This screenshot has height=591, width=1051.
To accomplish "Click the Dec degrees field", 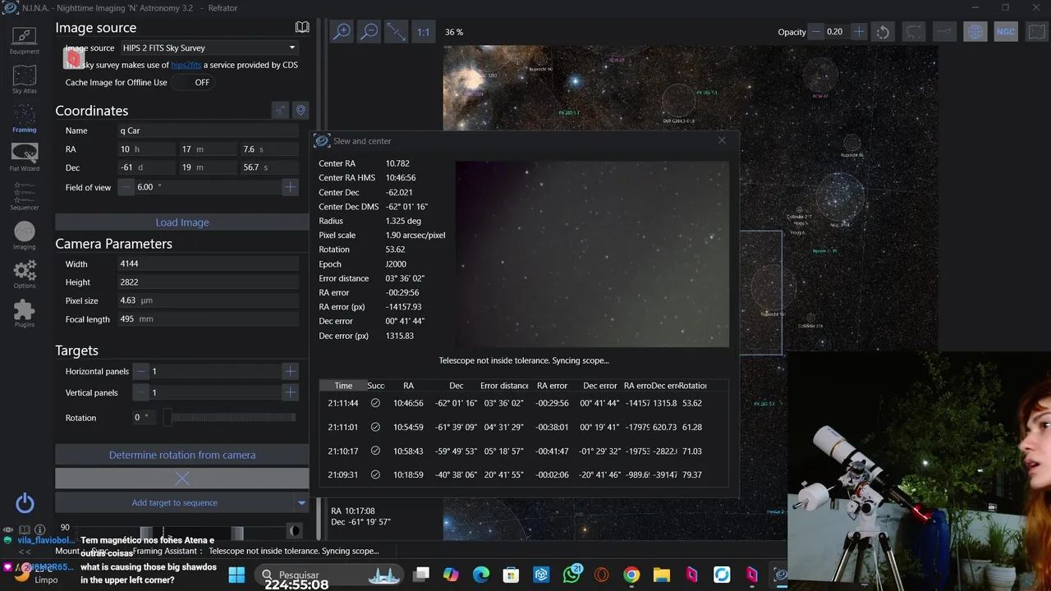I will point(147,167).
